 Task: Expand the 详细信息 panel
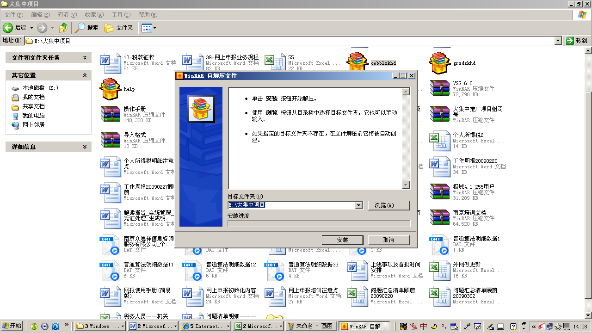point(85,147)
